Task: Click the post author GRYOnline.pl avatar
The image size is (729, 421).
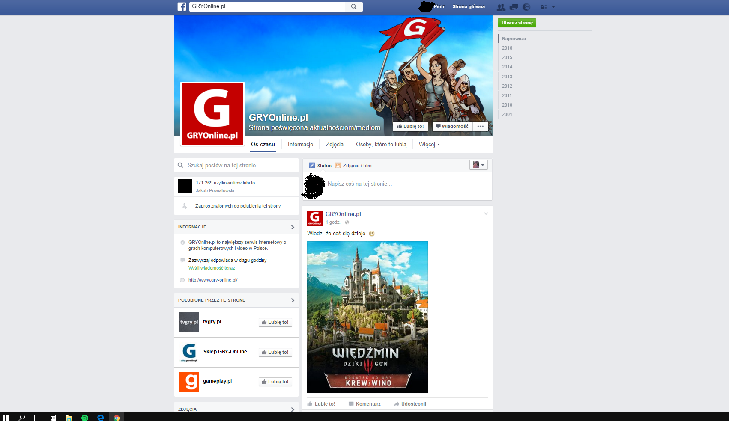Action: click(315, 218)
